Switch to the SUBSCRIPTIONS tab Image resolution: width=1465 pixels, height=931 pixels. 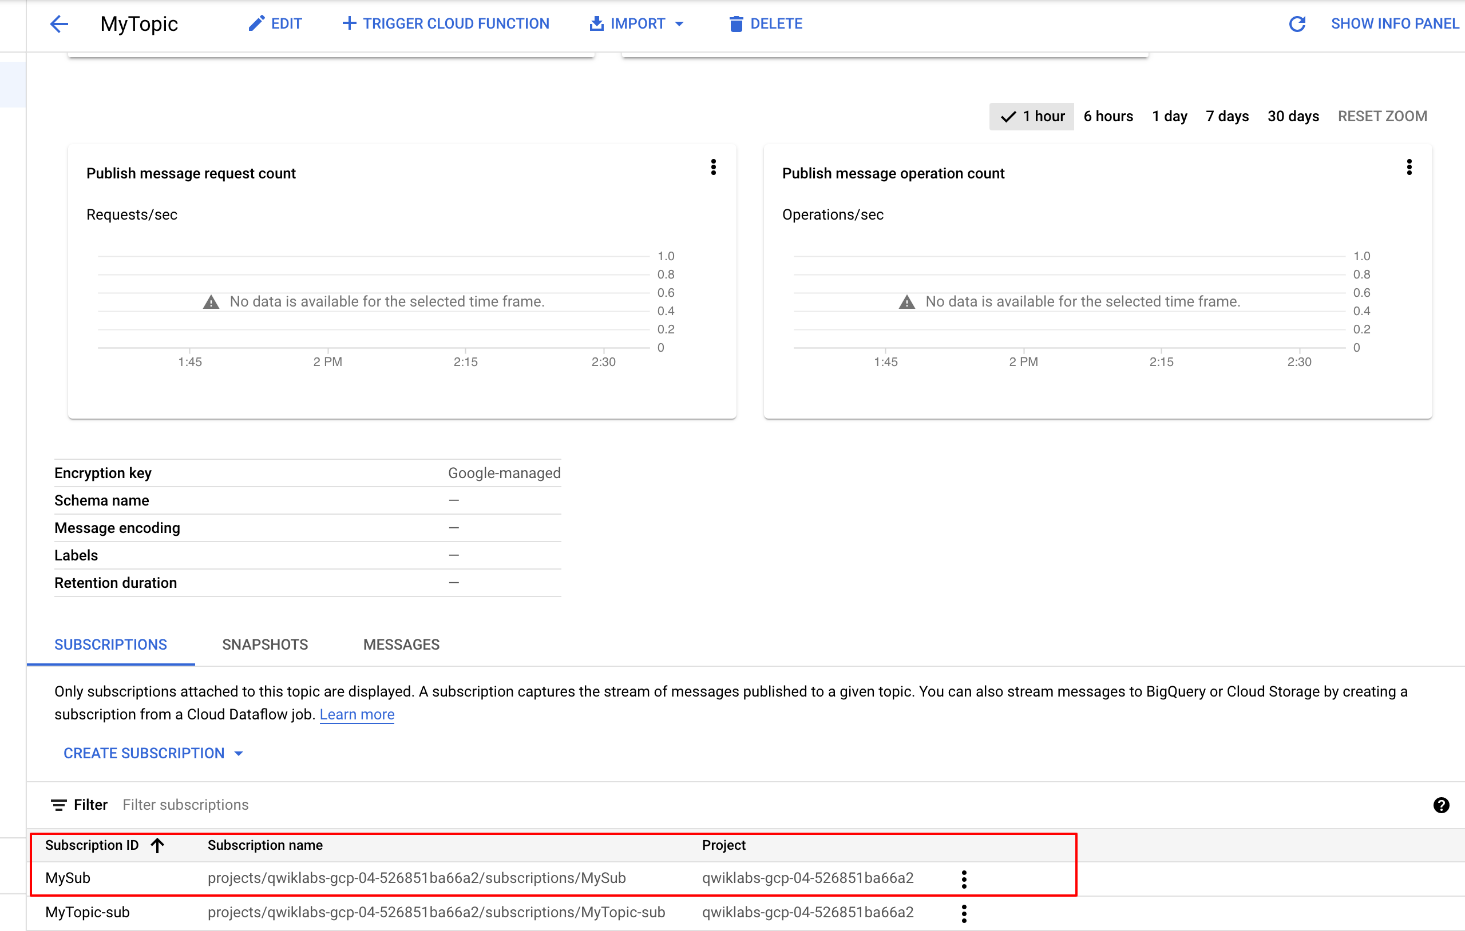(110, 644)
